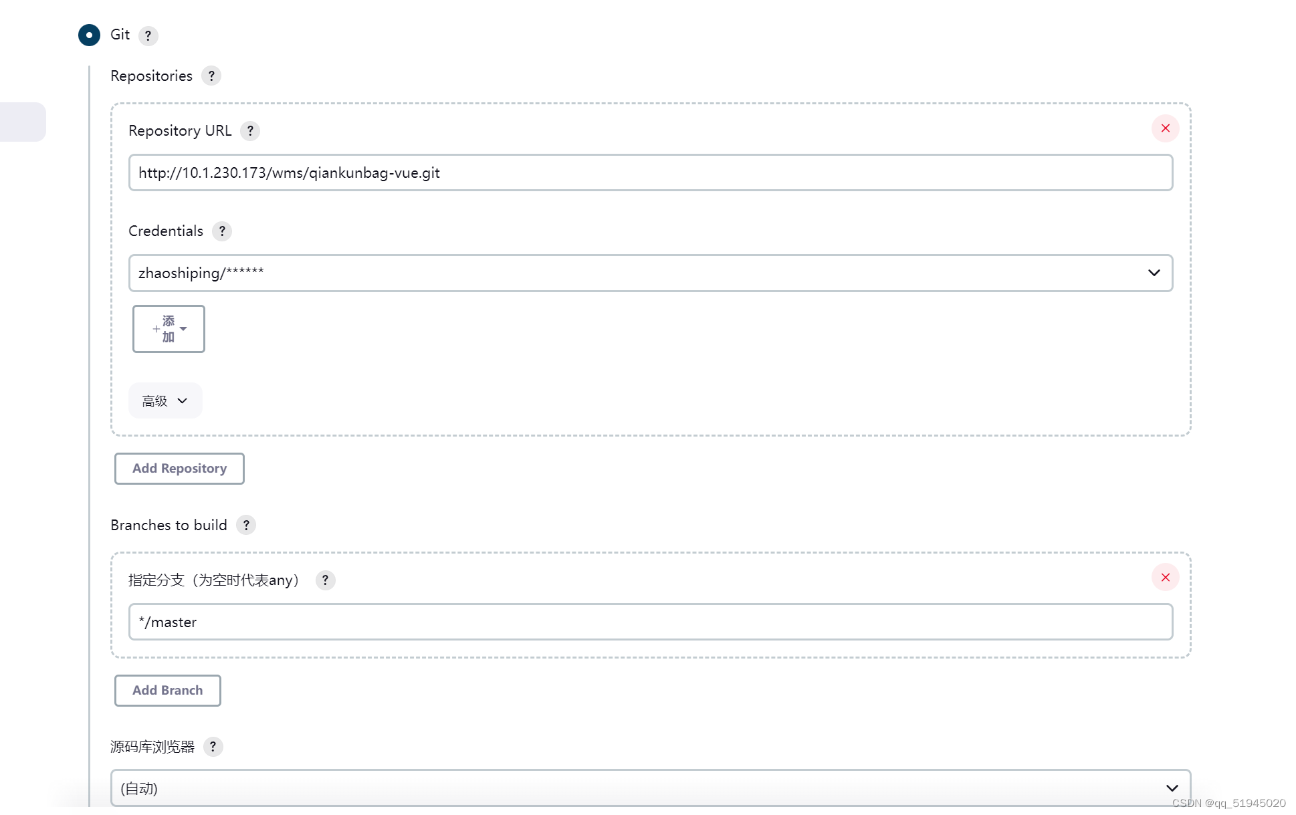Click the 指定分支 help icon
This screenshot has height=815, width=1296.
(x=325, y=580)
